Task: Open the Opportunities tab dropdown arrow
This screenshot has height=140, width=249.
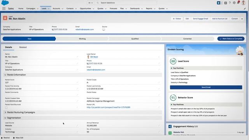Action: 93,9
